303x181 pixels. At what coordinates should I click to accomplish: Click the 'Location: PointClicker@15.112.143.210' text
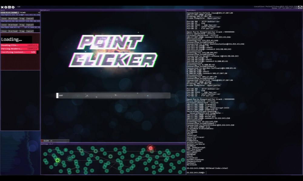pos(275,7)
